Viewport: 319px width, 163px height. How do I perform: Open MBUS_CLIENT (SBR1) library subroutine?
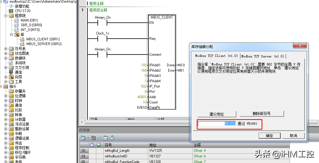pos(43,39)
